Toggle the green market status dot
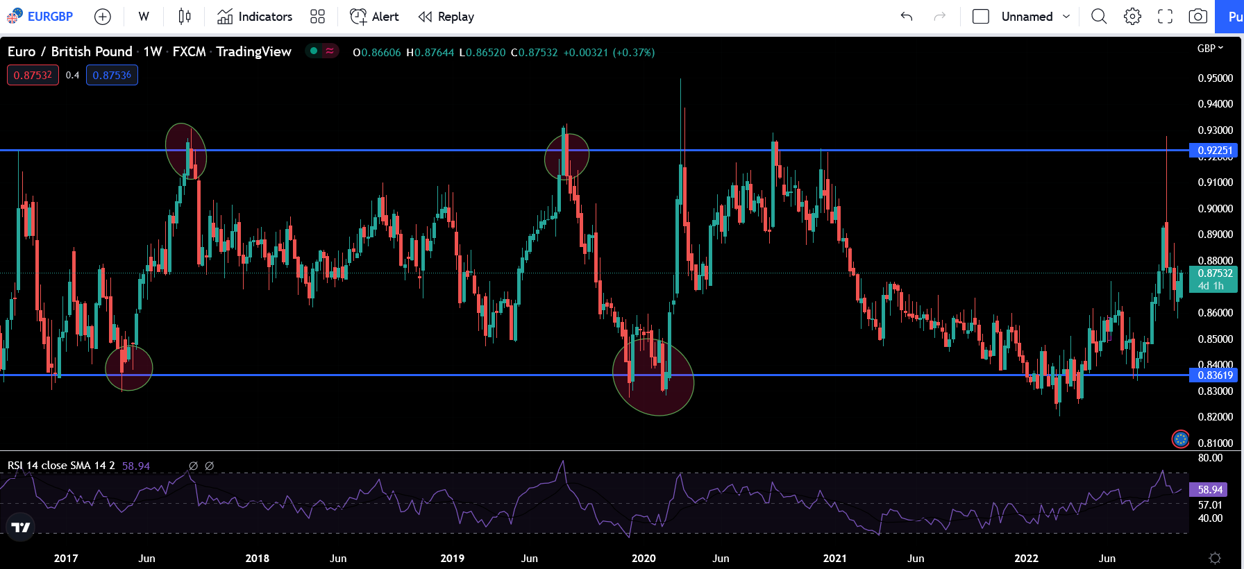Image resolution: width=1244 pixels, height=569 pixels. pyautogui.click(x=314, y=51)
